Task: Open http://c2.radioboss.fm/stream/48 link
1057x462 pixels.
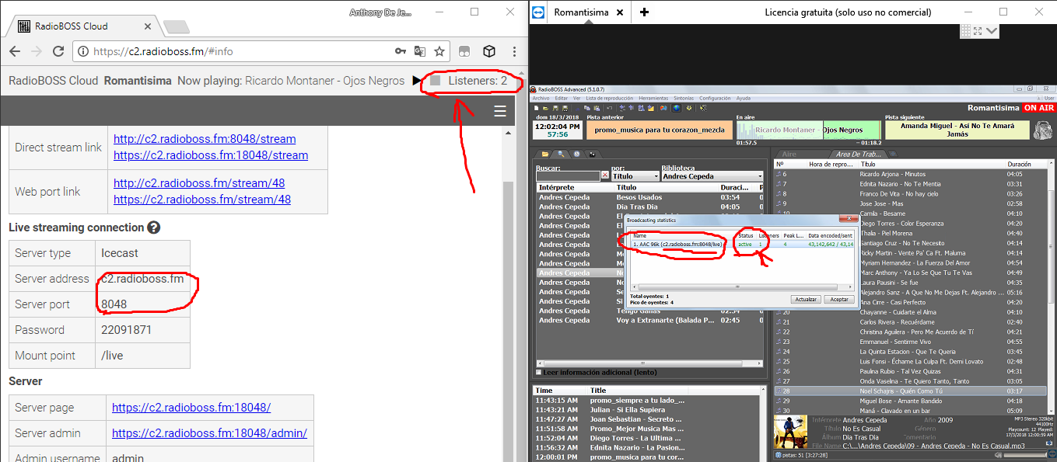Action: pyautogui.click(x=199, y=183)
